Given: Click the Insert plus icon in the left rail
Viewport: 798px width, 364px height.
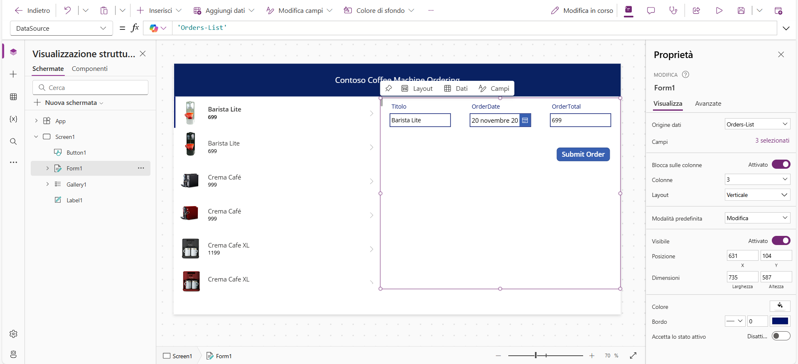Looking at the screenshot, I should click(13, 74).
